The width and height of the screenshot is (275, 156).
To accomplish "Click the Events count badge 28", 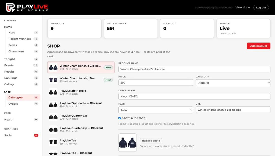I will tap(36, 65).
